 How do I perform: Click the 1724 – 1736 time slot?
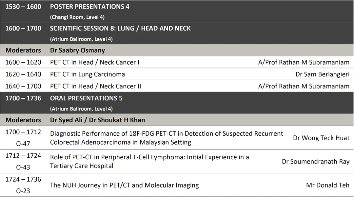pos(23,179)
